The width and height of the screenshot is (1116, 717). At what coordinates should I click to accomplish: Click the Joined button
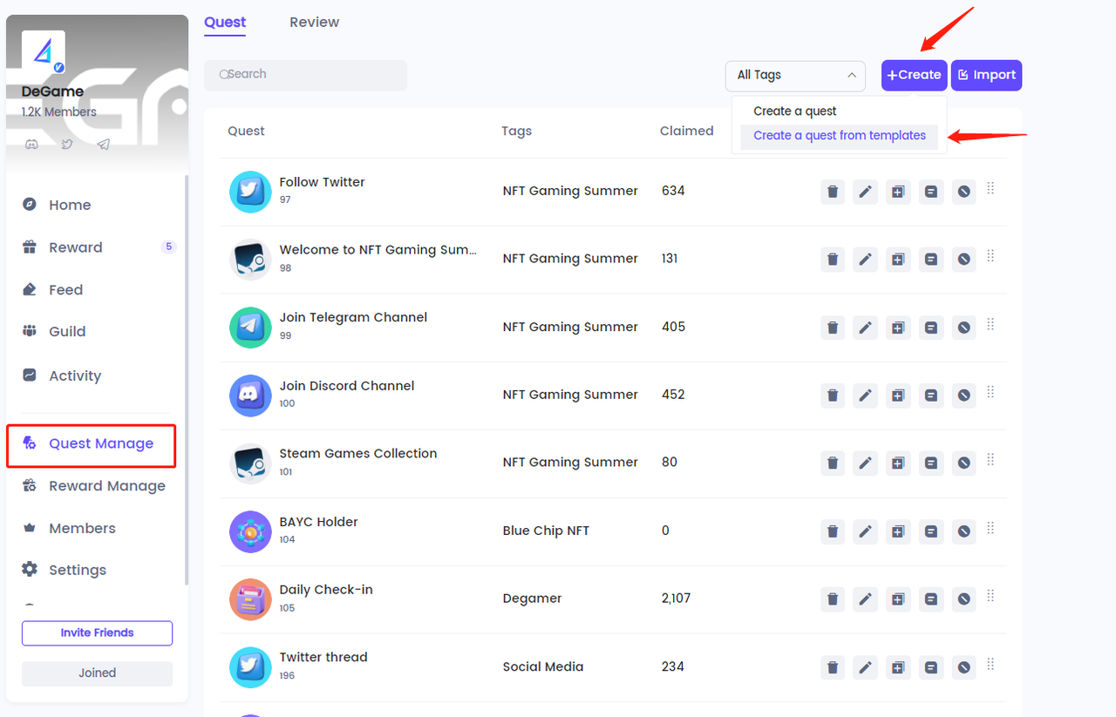tap(97, 673)
